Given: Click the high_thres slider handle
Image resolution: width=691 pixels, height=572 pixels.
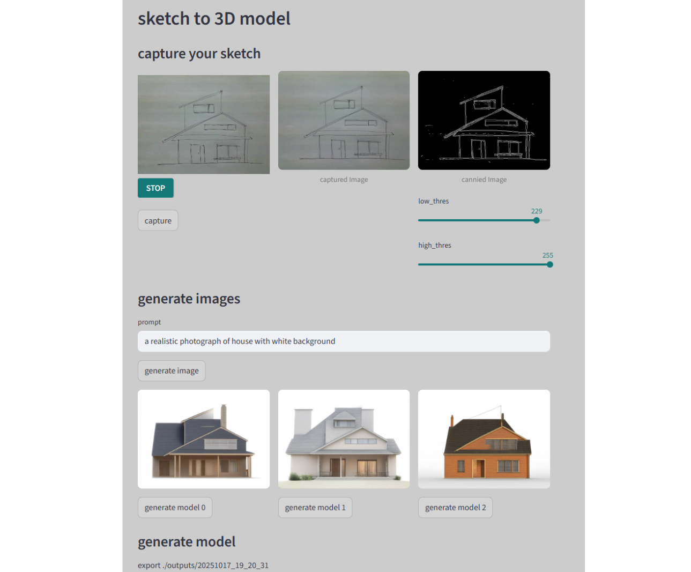Looking at the screenshot, I should 549,264.
